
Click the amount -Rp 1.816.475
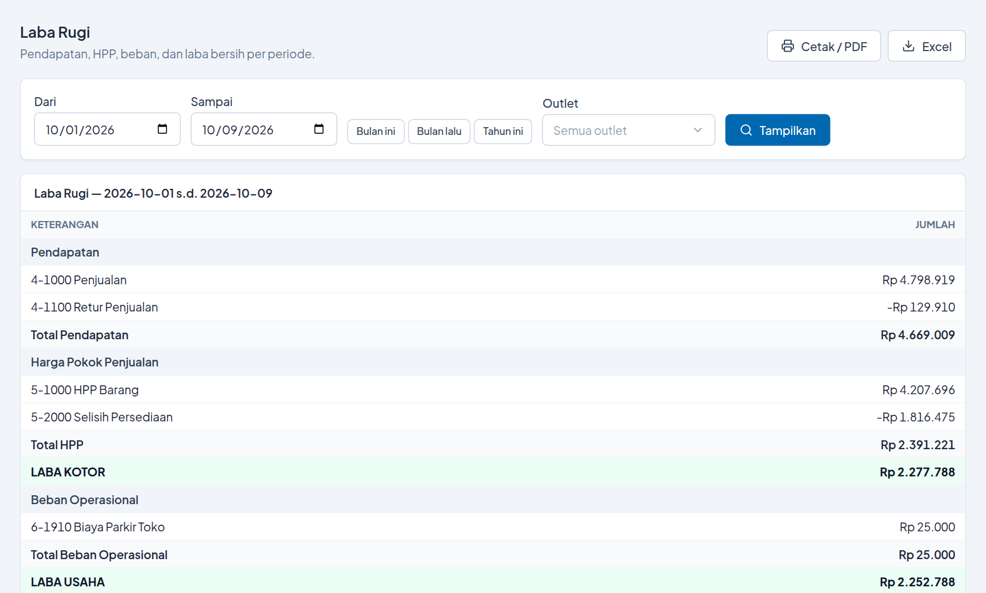(915, 417)
